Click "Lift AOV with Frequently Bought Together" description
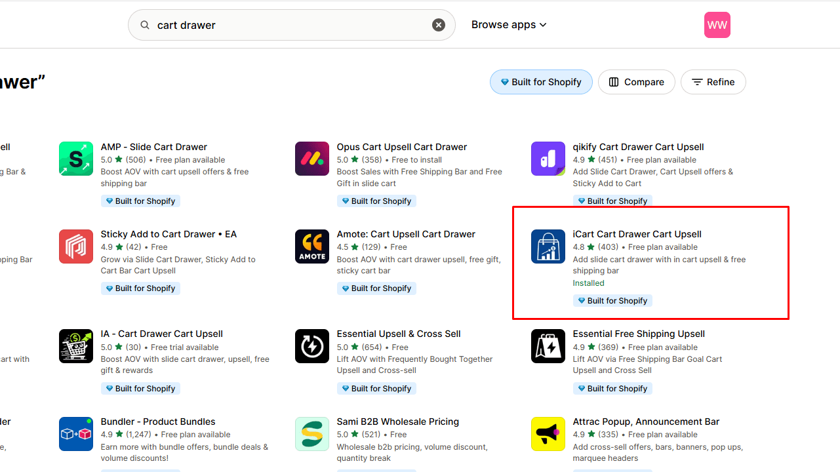This screenshot has height=472, width=840. point(414,364)
